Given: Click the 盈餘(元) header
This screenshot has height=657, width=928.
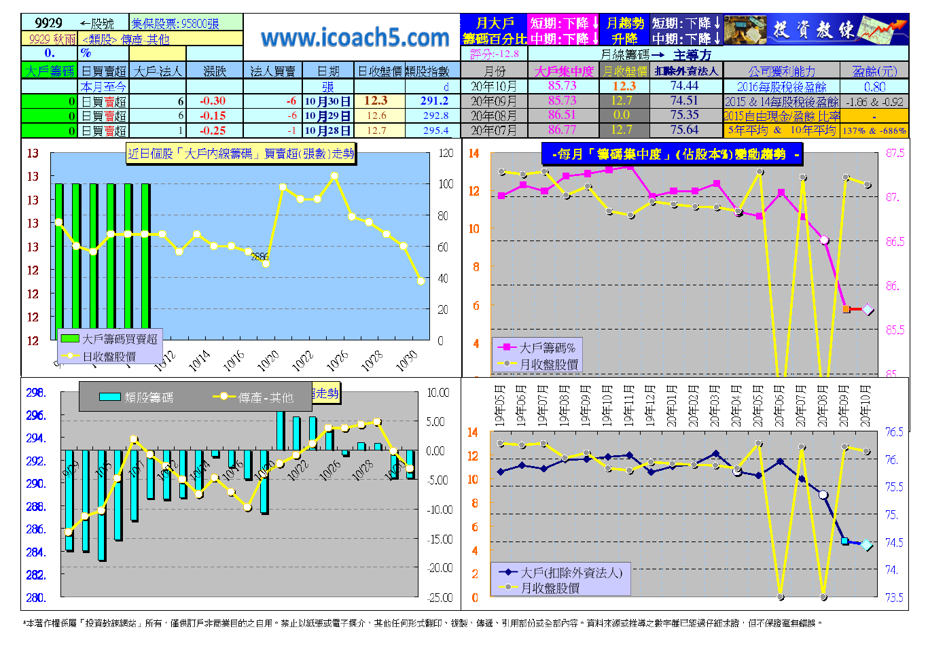Looking at the screenshot, I should 874,71.
